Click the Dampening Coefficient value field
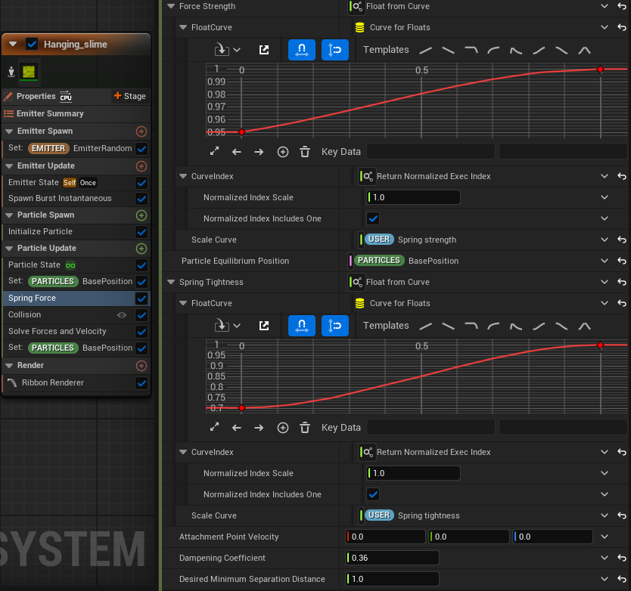Image resolution: width=631 pixels, height=591 pixels. pyautogui.click(x=393, y=558)
